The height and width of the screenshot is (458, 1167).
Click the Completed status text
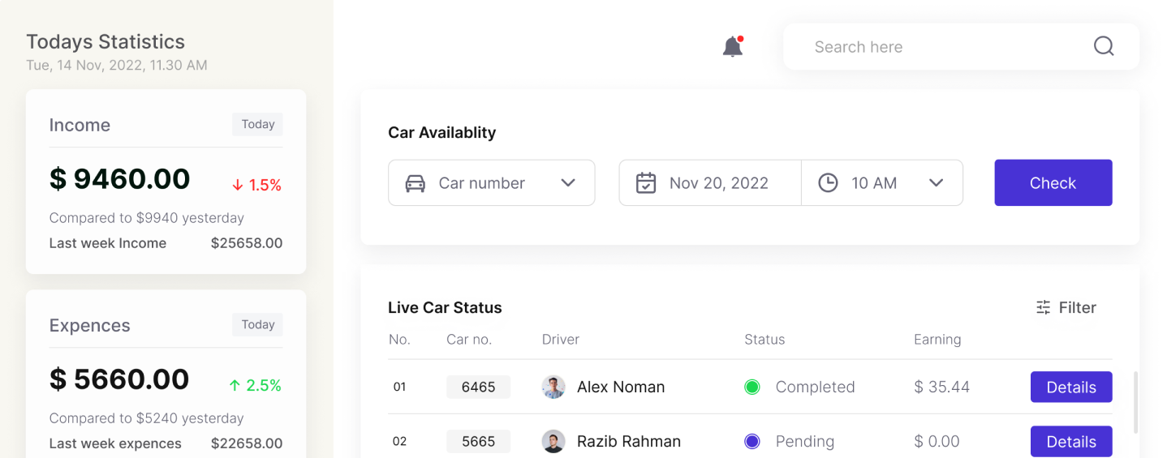(816, 387)
